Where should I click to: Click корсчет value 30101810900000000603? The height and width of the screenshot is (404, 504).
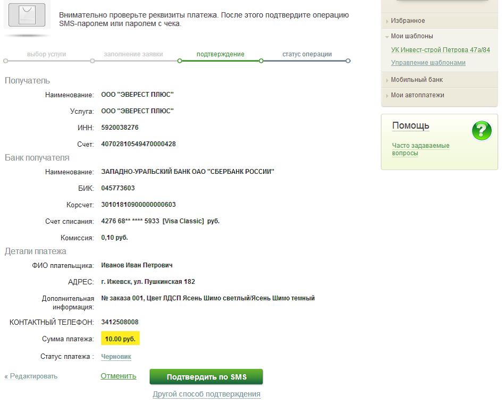[x=138, y=205]
